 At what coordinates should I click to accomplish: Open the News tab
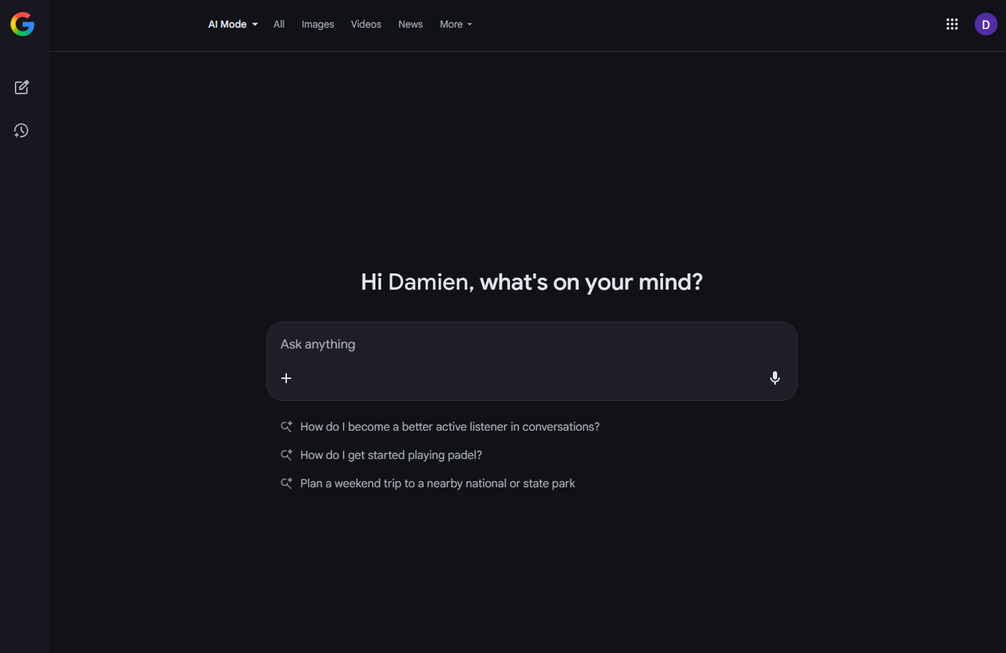point(410,23)
